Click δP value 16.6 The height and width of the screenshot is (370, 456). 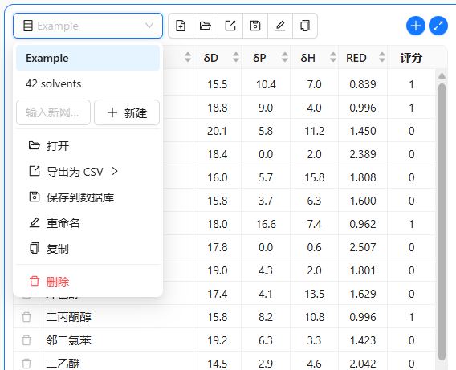pos(266,224)
